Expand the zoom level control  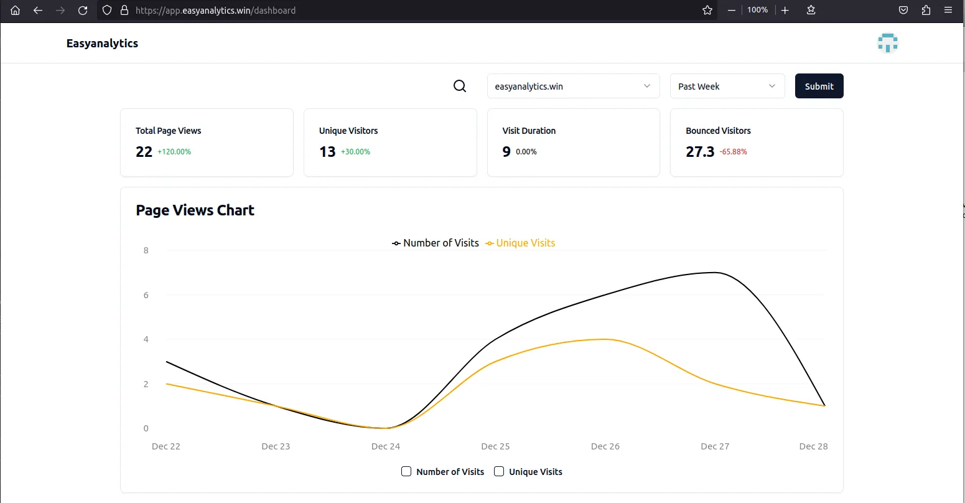coord(757,10)
